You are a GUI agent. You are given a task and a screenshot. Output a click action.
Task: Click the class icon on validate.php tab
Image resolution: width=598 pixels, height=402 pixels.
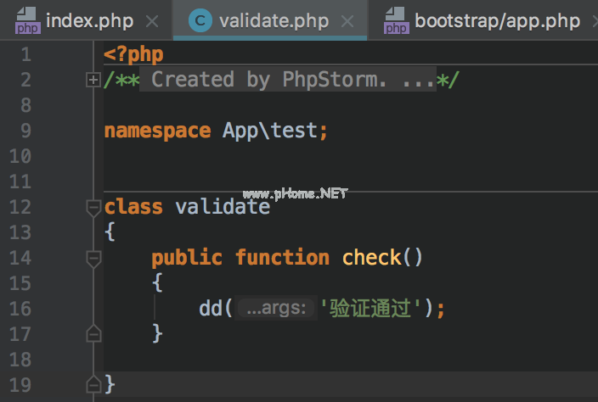coord(200,21)
